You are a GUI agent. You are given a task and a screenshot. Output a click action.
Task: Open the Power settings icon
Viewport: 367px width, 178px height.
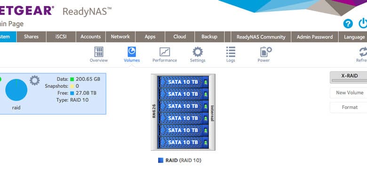coord(266,52)
